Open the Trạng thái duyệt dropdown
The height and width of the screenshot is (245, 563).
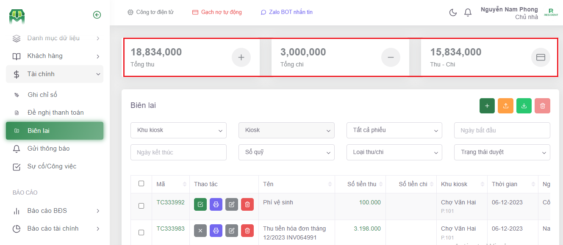click(x=502, y=152)
